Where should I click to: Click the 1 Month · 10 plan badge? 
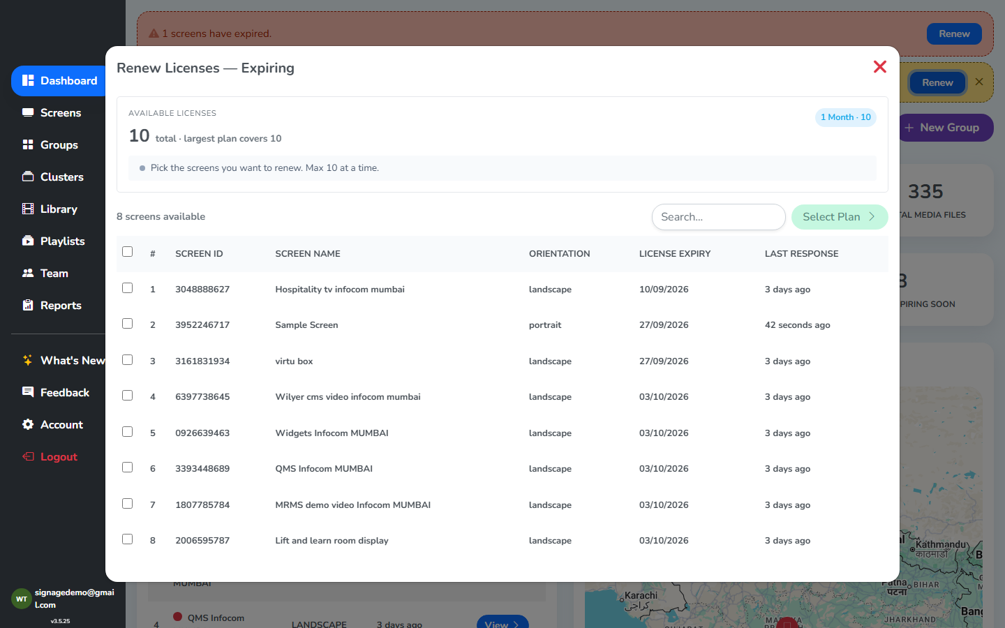pyautogui.click(x=846, y=117)
